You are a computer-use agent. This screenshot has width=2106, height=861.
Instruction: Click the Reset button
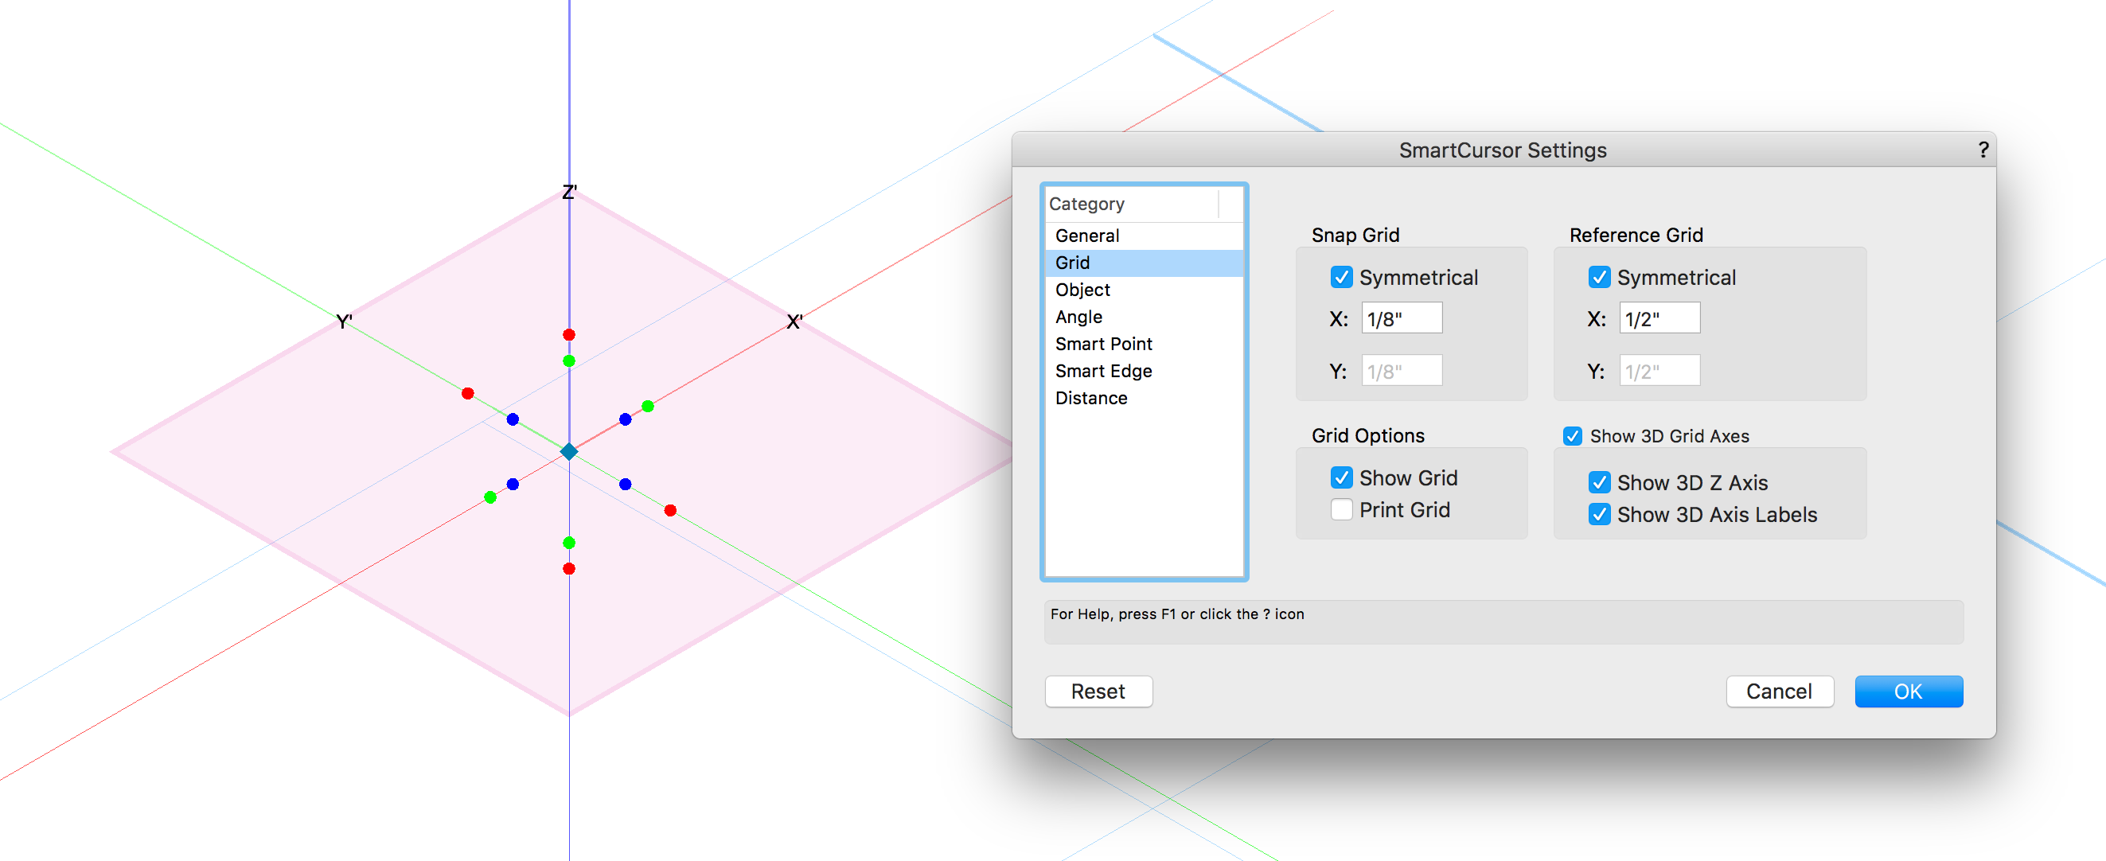coord(1098,691)
